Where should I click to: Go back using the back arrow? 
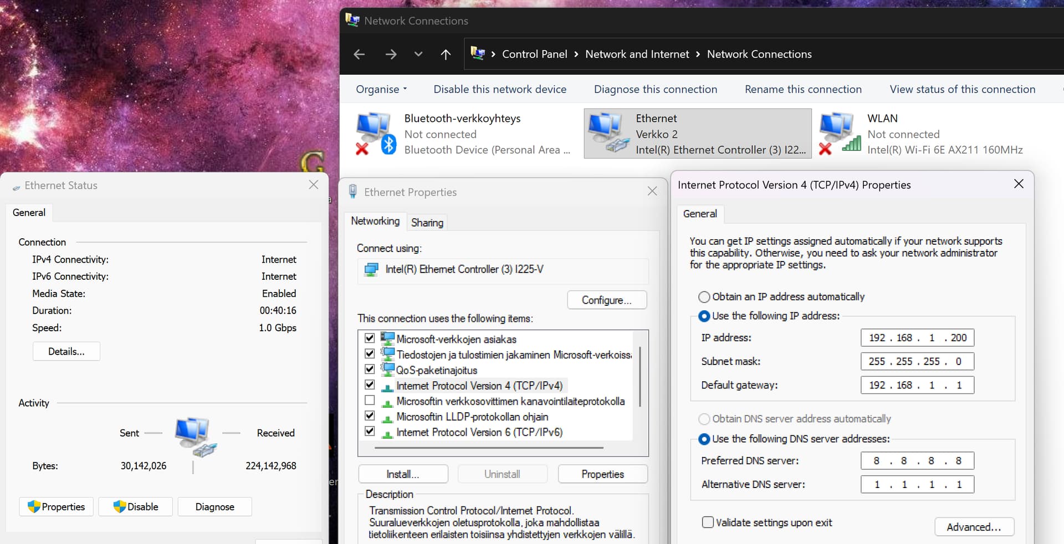[x=359, y=54]
